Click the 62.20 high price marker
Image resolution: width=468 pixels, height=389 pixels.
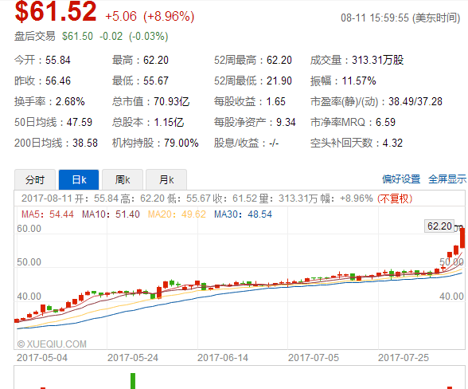tap(439, 226)
